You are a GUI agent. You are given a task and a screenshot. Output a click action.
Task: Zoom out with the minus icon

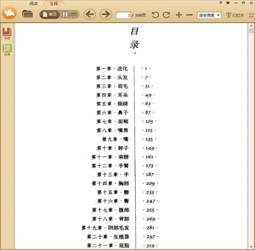pos(190,15)
